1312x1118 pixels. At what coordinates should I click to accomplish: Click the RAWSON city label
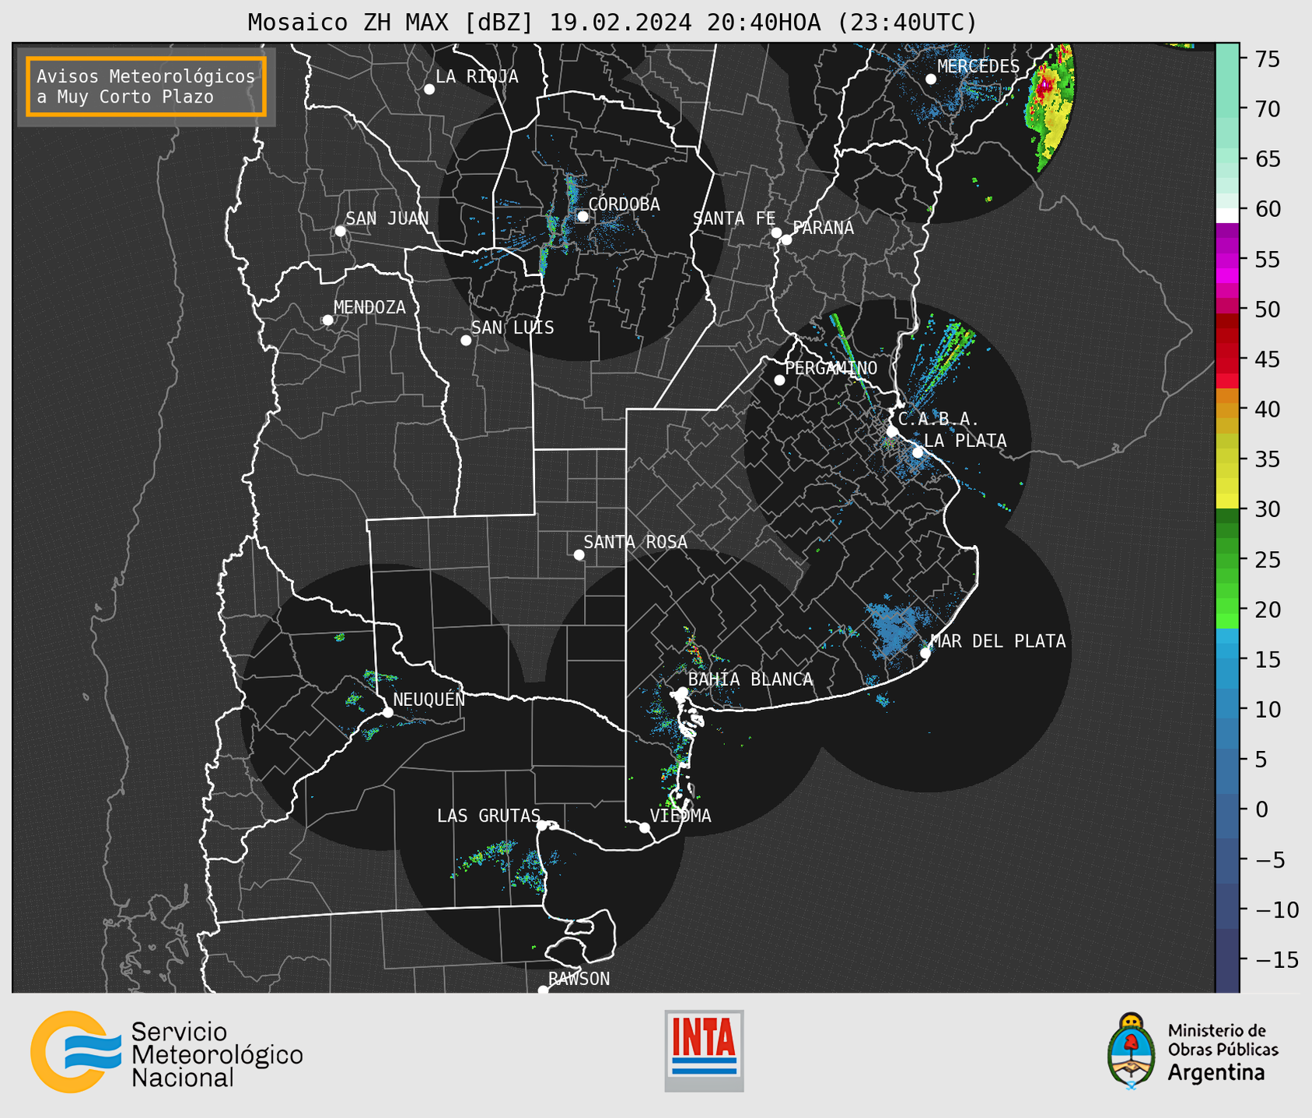point(579,979)
